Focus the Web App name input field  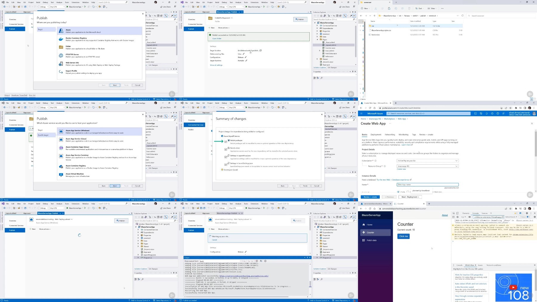428,185
